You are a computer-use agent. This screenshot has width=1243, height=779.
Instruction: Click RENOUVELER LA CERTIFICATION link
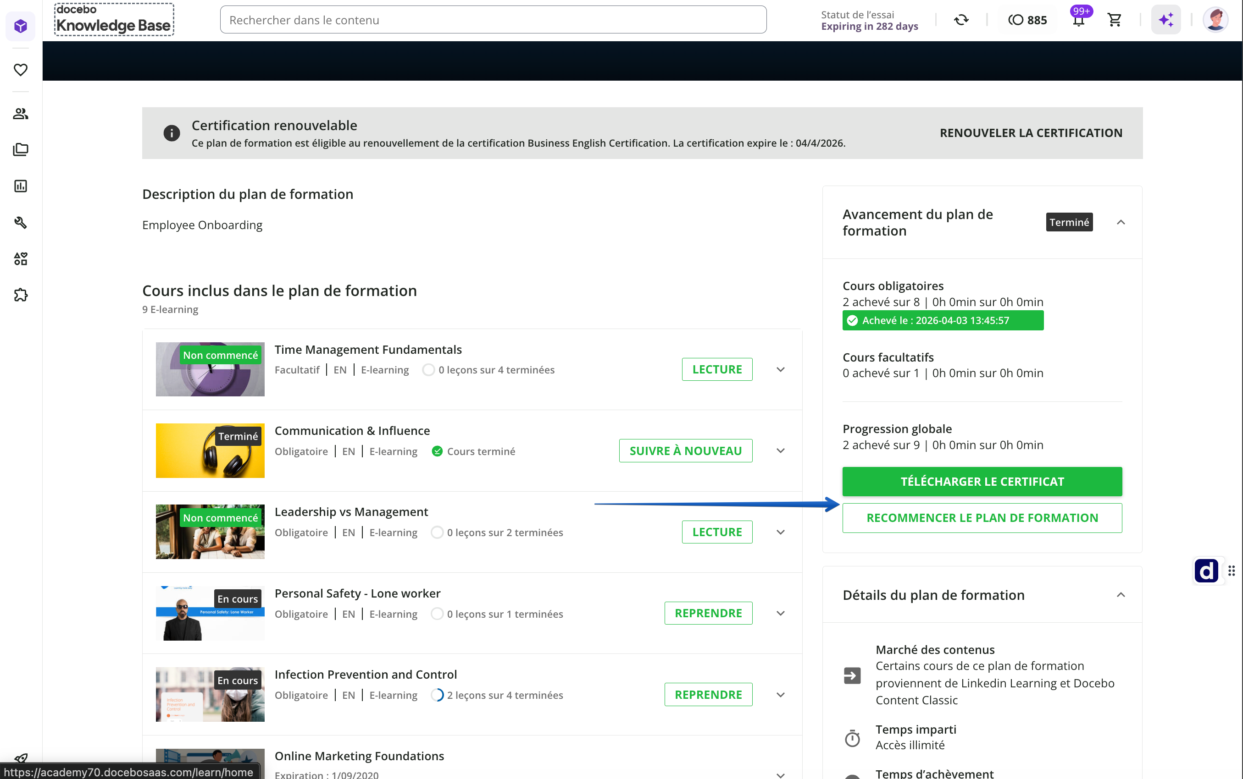(x=1031, y=133)
